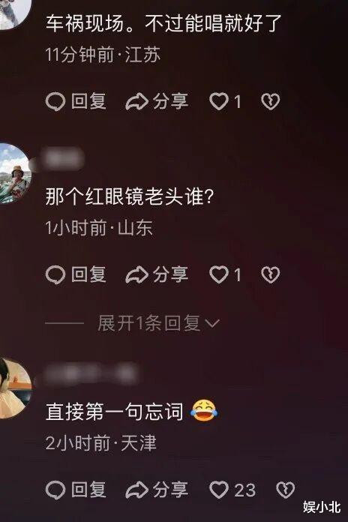Share the 红眼镜老头 comment from Shandong
Screen dimensions: 348x522
pyautogui.click(x=157, y=274)
